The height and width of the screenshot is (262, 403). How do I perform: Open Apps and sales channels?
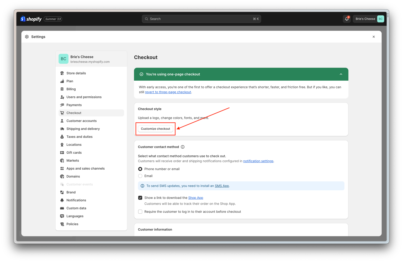(x=91, y=169)
